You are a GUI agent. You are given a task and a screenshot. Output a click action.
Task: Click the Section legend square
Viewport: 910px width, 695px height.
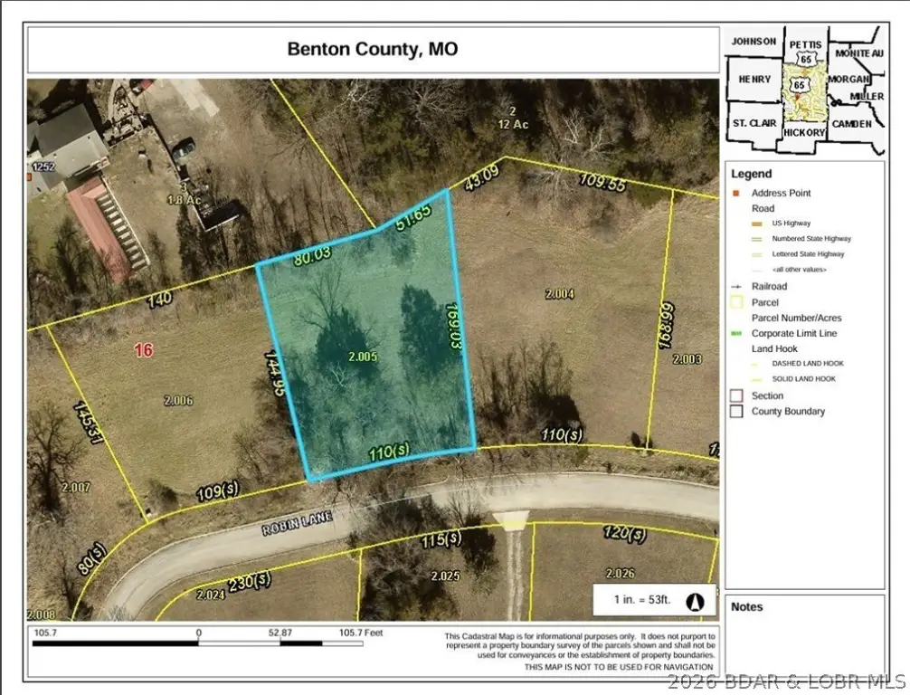[x=736, y=396]
